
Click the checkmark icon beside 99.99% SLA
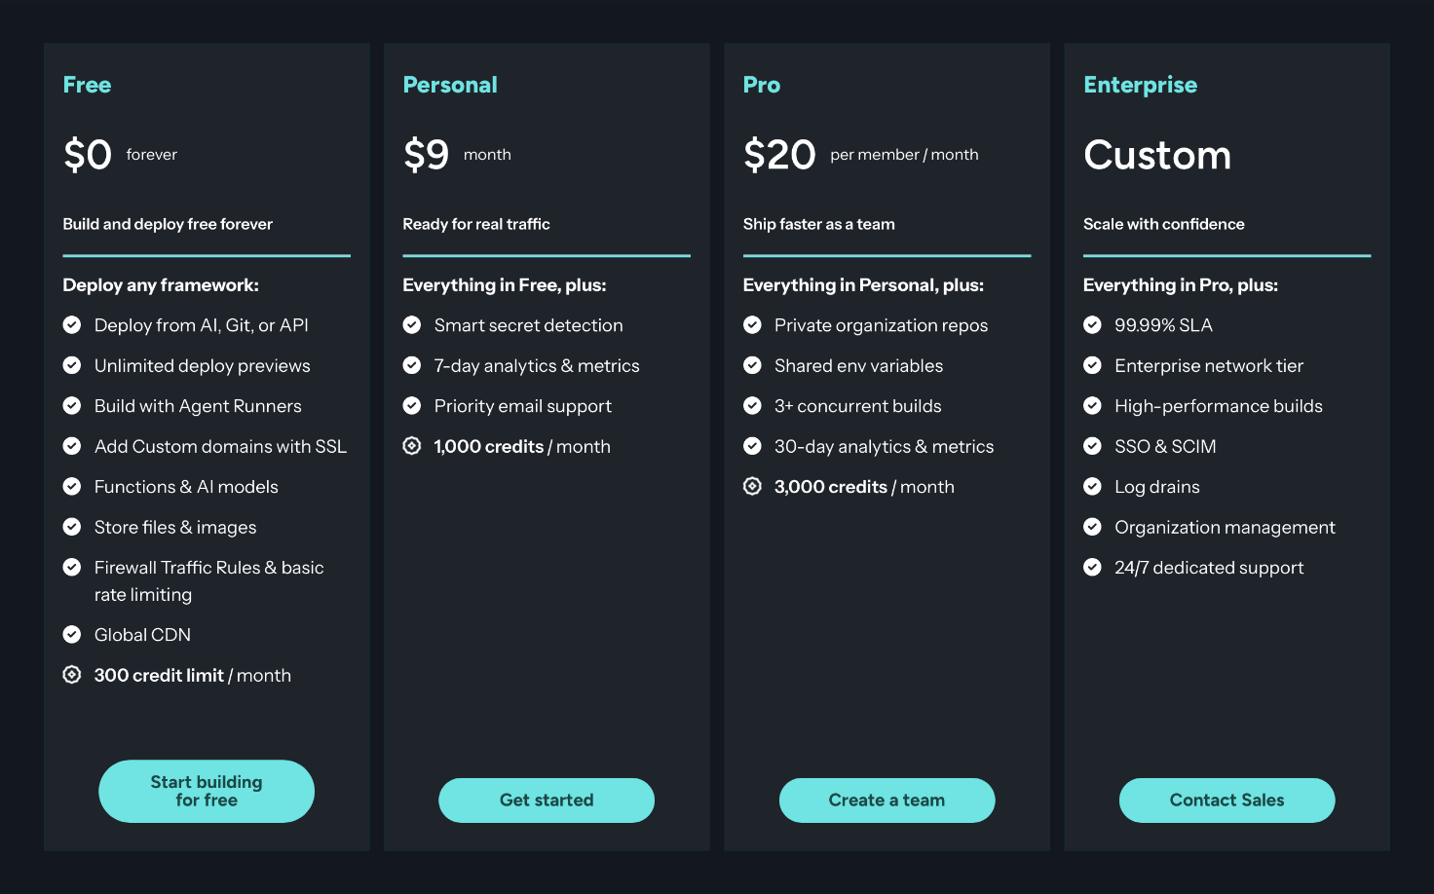1092,324
